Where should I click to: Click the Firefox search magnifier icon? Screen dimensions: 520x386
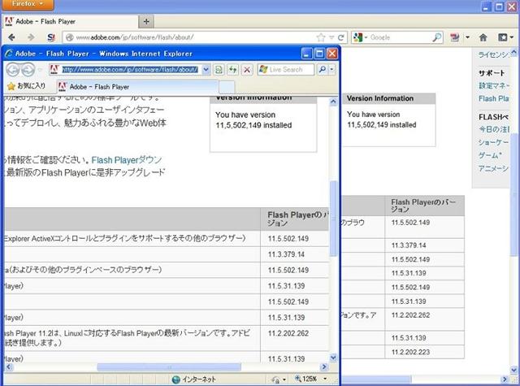[437, 37]
